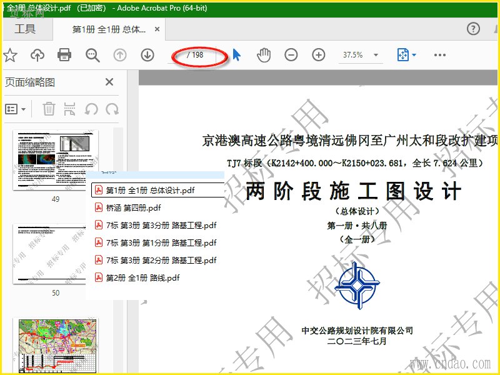Open the find text magnifier tool

tap(92, 55)
